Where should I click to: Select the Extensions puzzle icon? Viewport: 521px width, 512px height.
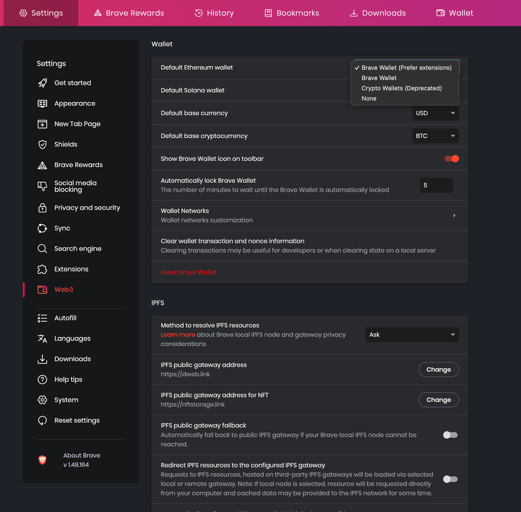coord(42,269)
